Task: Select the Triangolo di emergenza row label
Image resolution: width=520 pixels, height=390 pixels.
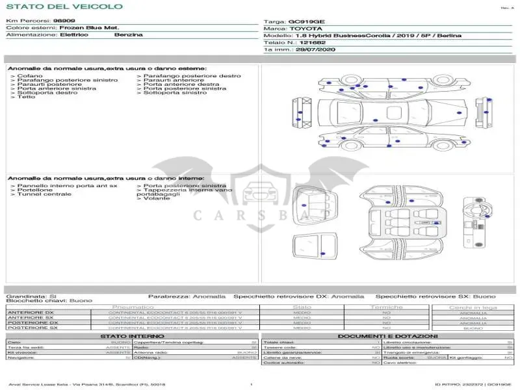Action: [x=411, y=352]
